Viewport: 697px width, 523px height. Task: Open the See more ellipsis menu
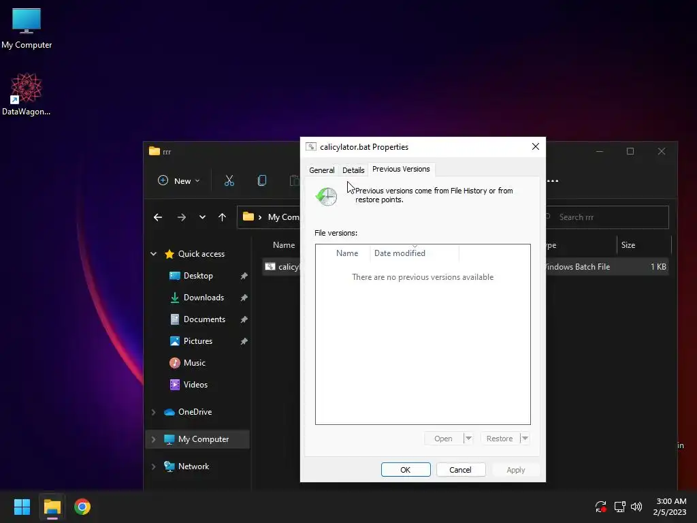(x=553, y=181)
